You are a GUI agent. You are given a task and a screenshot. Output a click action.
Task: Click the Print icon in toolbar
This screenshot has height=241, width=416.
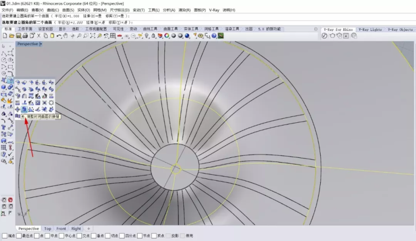(25, 35)
